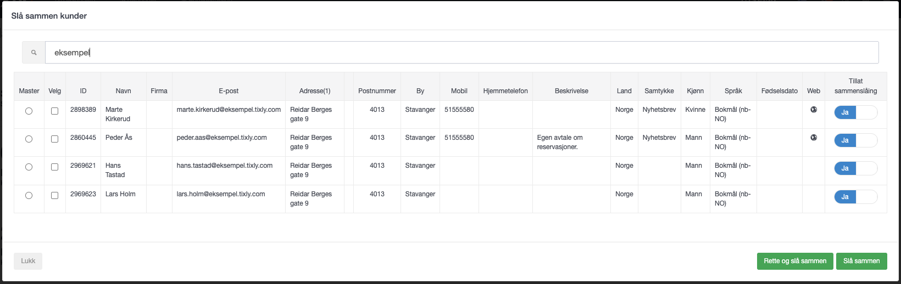The width and height of the screenshot is (901, 284).
Task: Click the customer search field containing eksempel
Action: tap(461, 53)
